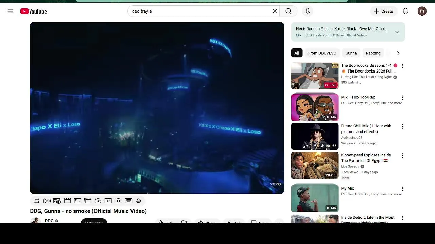Click 'Hướng Dẫn Thủ Thuật Công Nghệ' channel name
Viewport: 435px width, 244px height.
tap(366, 77)
